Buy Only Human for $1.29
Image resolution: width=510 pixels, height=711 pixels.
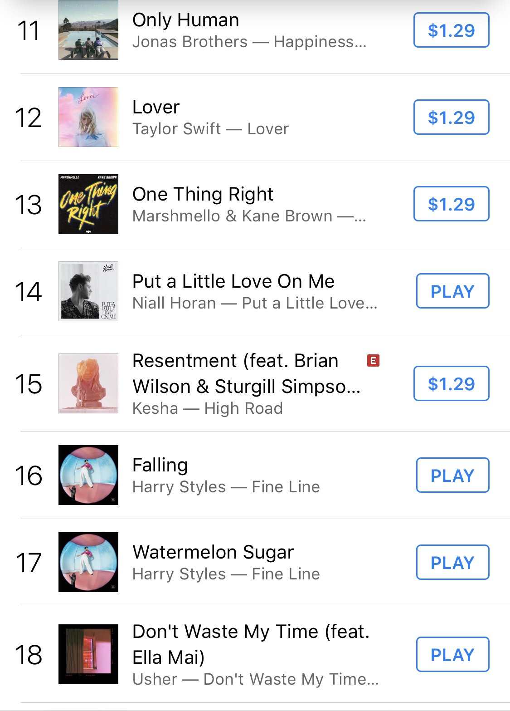click(x=451, y=30)
